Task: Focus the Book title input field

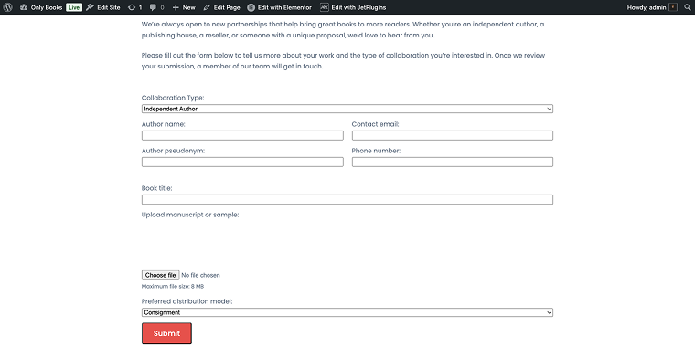Action: click(347, 200)
